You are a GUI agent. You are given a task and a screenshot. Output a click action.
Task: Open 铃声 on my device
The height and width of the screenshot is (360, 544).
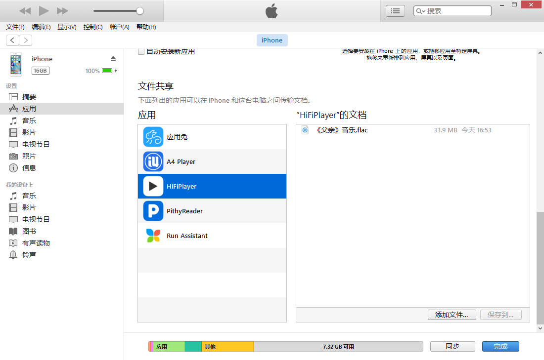(62, 255)
